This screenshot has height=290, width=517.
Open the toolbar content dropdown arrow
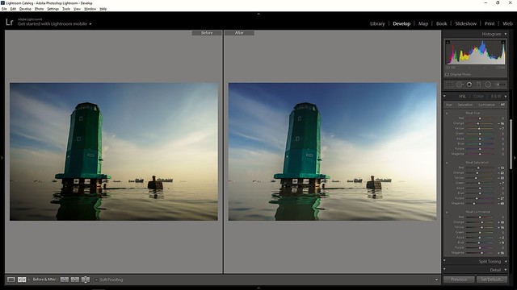436,280
